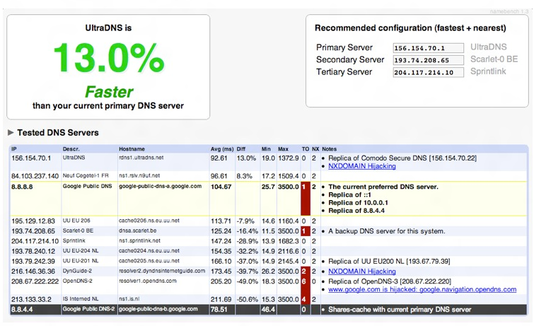The width and height of the screenshot is (534, 326).
Task: Select IP address 216.146.36.36
Action: [33, 272]
